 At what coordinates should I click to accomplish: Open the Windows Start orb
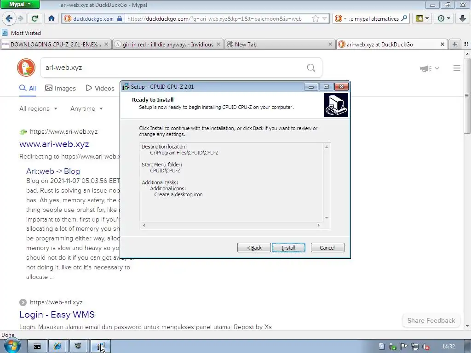pyautogui.click(x=12, y=346)
